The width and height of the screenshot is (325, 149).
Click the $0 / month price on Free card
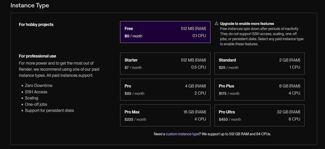(133, 36)
